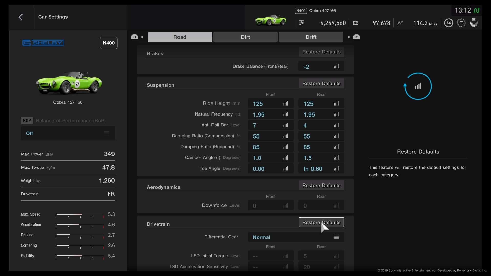Click the distance graph icon beside 114.2 Miles

(x=400, y=23)
